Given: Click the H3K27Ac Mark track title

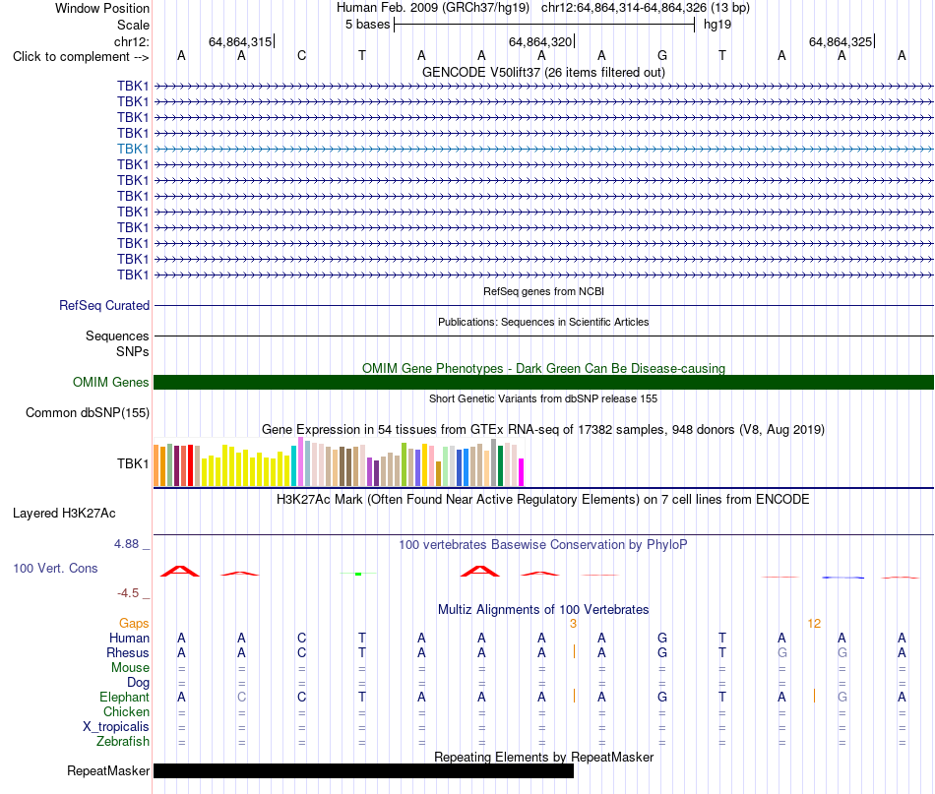Looking at the screenshot, I should pyautogui.click(x=543, y=500).
